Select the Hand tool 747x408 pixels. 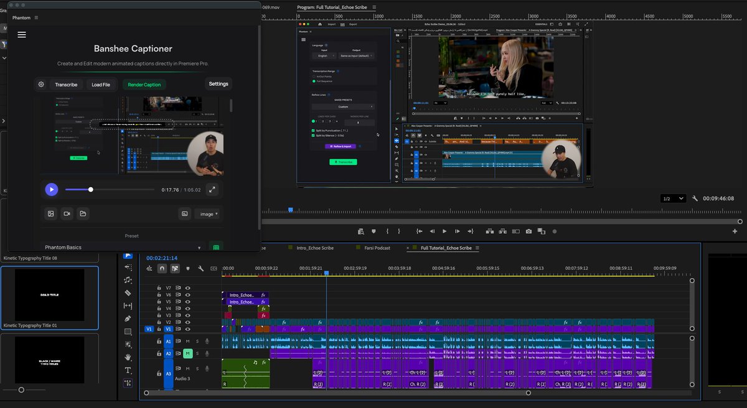(x=128, y=357)
